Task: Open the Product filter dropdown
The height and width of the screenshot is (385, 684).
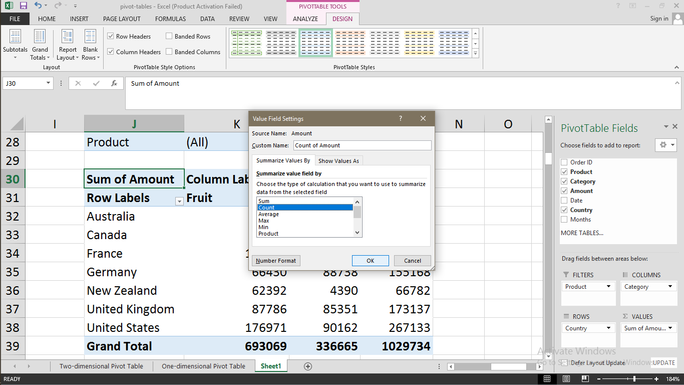Action: click(607, 286)
